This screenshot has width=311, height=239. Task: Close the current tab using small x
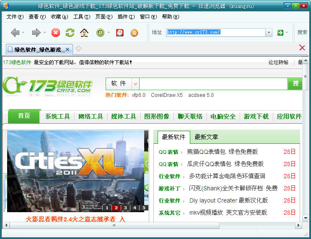click(x=67, y=49)
